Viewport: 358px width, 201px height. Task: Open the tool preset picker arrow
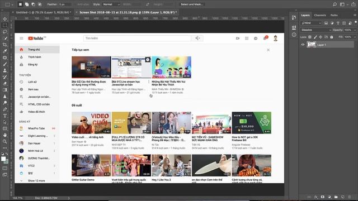pyautogui.click(x=12, y=4)
